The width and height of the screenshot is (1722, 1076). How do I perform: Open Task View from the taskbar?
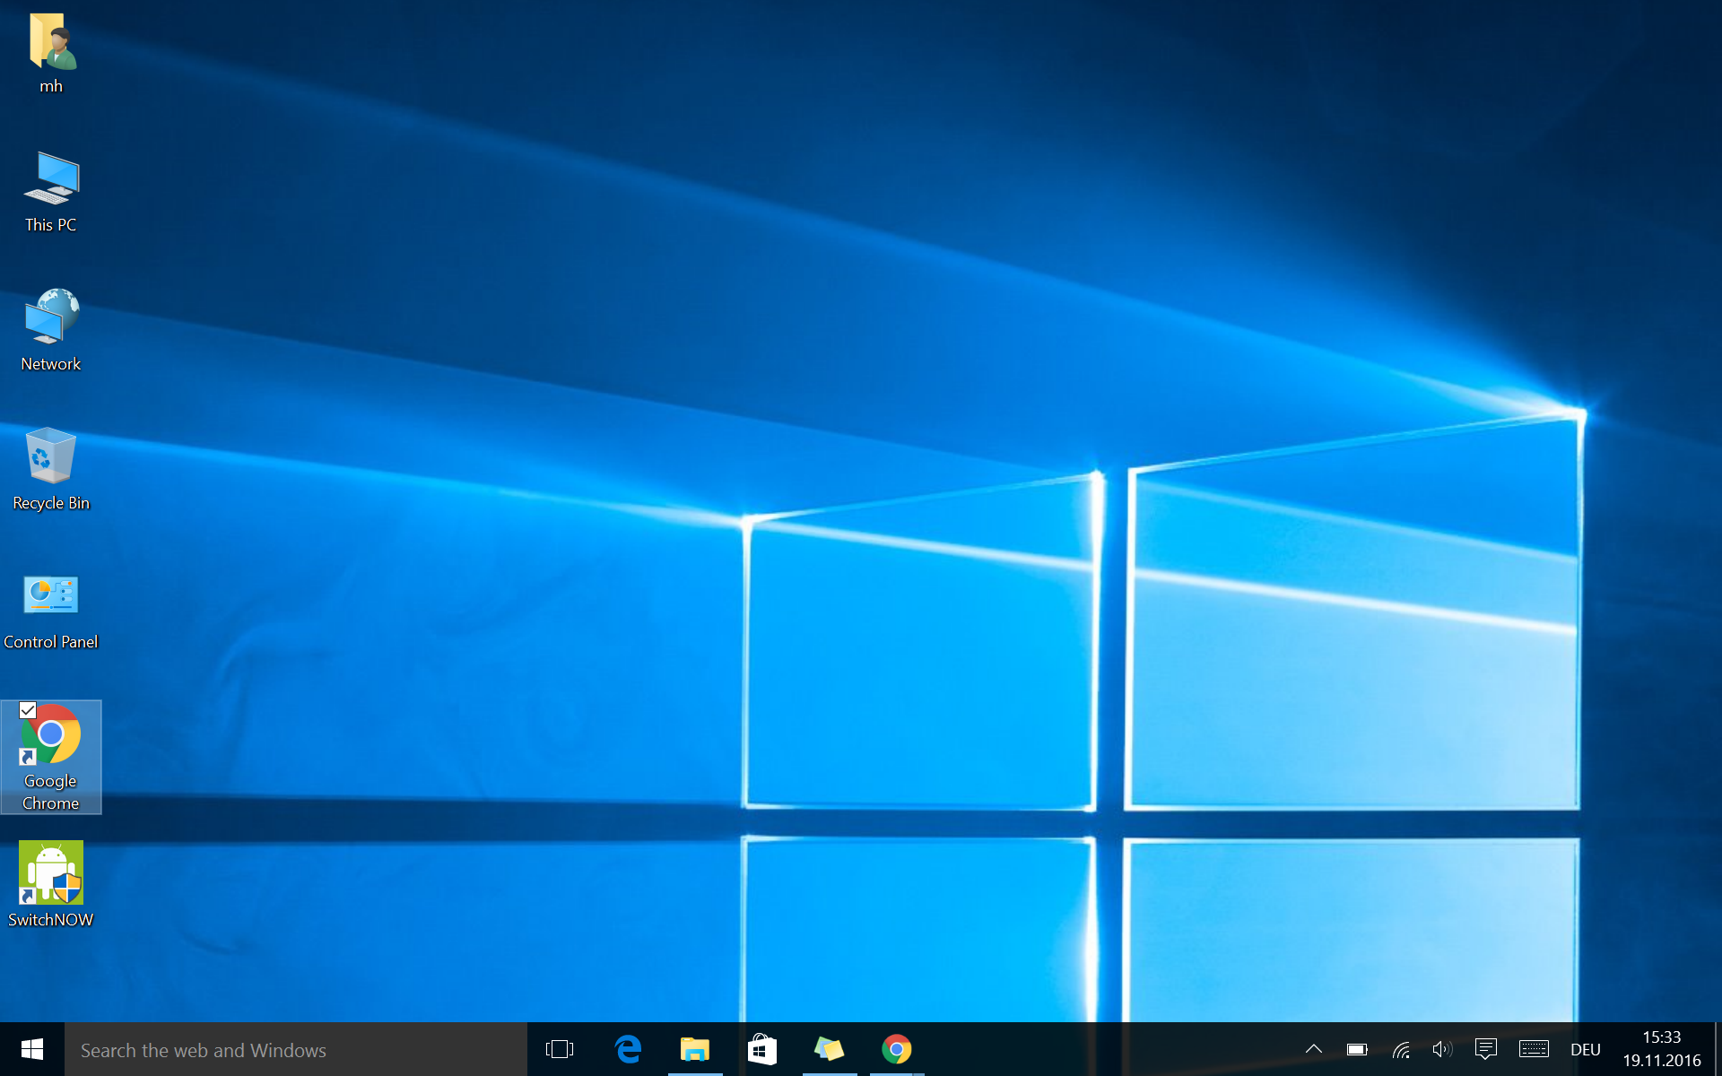[x=560, y=1049]
